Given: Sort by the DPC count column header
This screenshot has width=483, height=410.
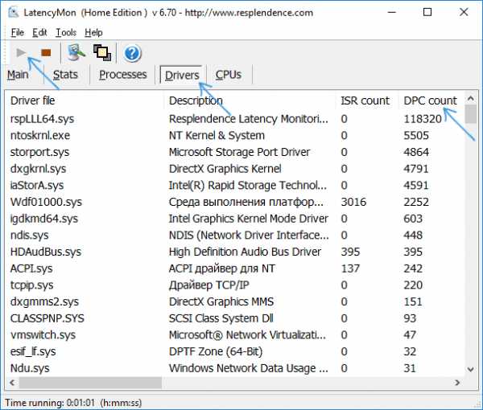Looking at the screenshot, I should (x=430, y=100).
